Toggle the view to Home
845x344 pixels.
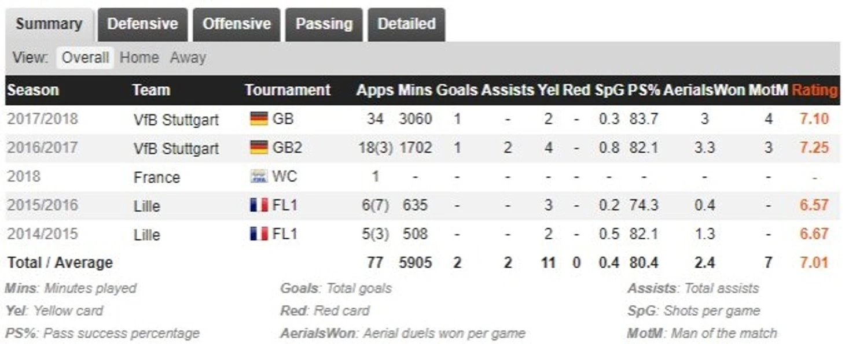[139, 58]
